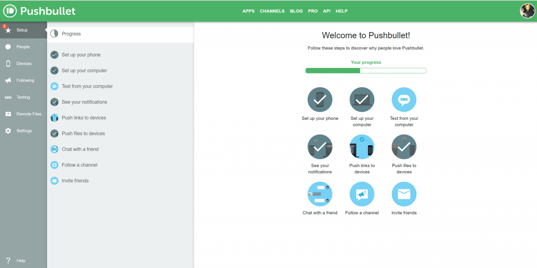This screenshot has width=537, height=268.
Task: Click the Following megaphone icon
Action: [x=8, y=80]
